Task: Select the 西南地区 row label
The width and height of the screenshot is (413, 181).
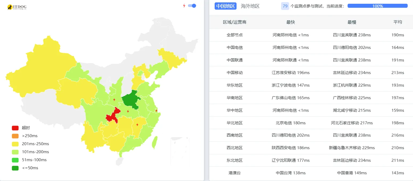Action: 235,135
